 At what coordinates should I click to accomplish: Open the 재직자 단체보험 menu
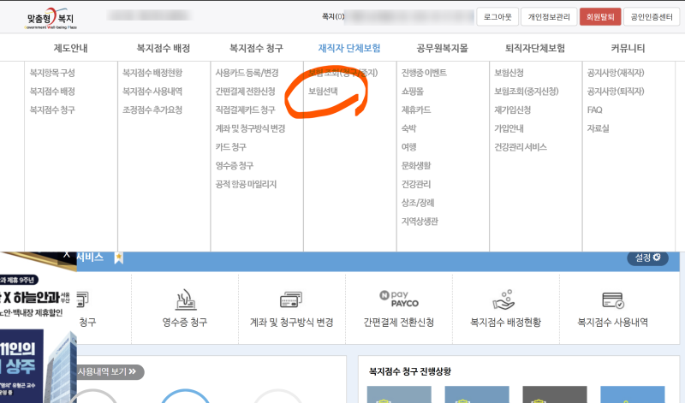click(x=349, y=48)
